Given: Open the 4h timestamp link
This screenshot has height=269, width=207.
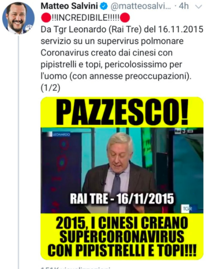Looking at the screenshot, I should tap(184, 6).
